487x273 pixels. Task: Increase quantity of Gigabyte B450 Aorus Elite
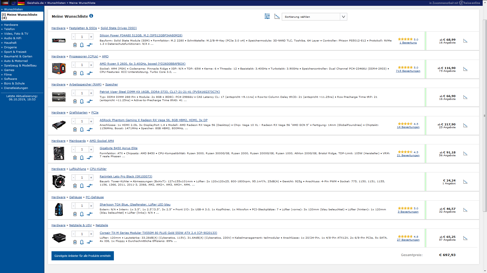coord(91,149)
